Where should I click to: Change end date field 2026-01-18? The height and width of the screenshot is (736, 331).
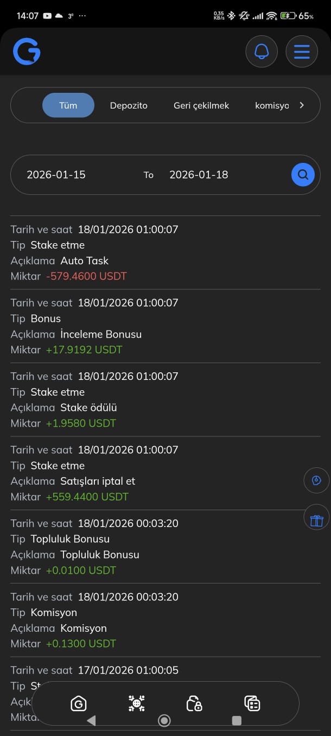199,175
